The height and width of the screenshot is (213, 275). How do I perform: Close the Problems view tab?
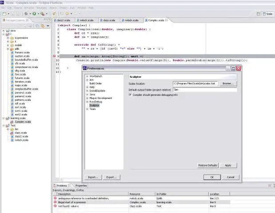tap(69, 185)
